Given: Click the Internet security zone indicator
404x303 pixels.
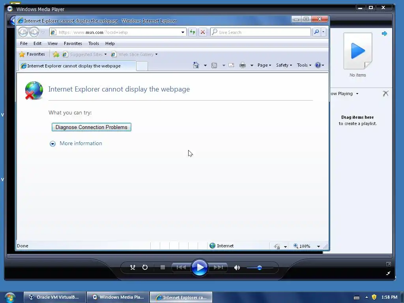Looking at the screenshot, I should (x=222, y=246).
